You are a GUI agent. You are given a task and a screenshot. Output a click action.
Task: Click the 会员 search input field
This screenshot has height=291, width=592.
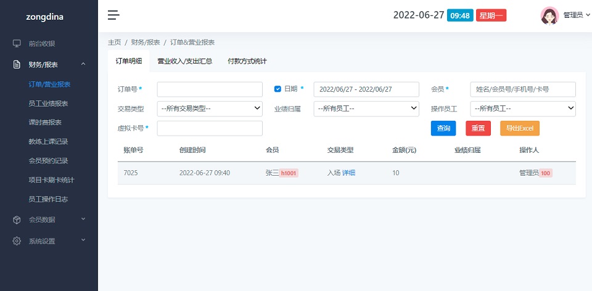pos(523,89)
